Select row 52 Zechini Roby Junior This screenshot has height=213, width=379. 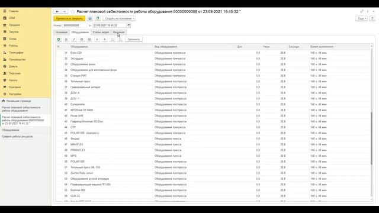213,173
